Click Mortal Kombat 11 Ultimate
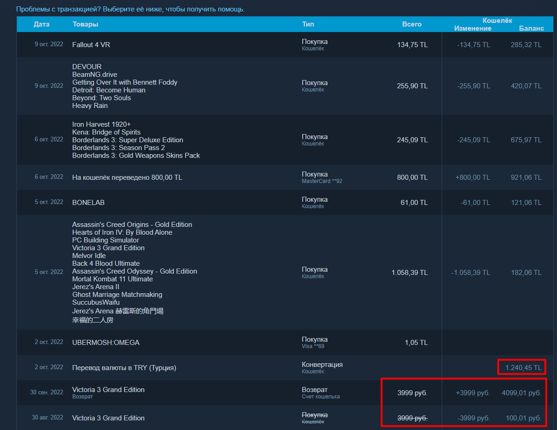 click(x=112, y=279)
